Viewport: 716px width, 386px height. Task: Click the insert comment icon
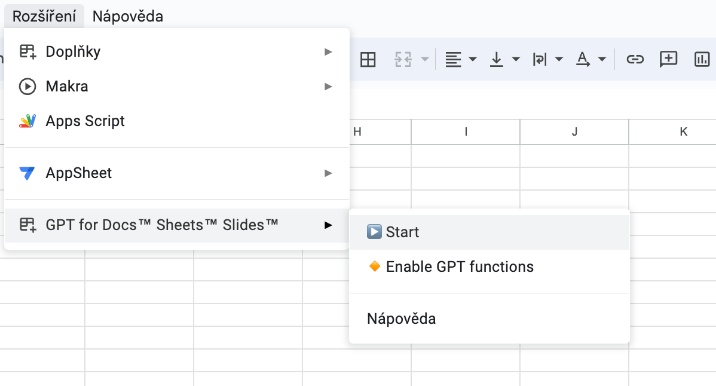pyautogui.click(x=668, y=59)
